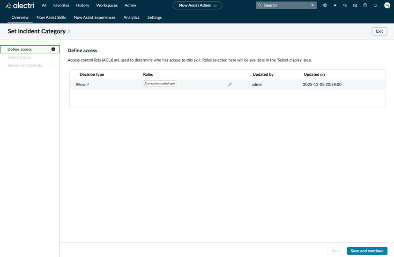
Task: Switch to the Overview tab
Action: 20,17
